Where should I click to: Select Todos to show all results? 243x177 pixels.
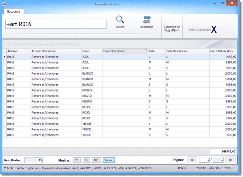[x=109, y=160]
